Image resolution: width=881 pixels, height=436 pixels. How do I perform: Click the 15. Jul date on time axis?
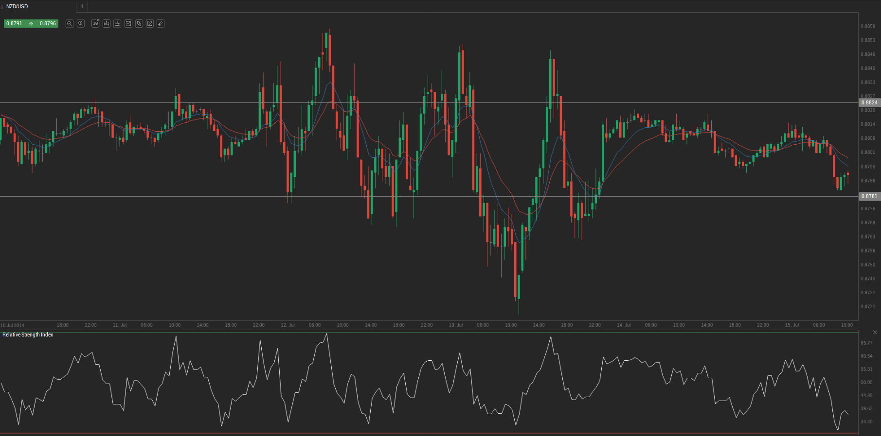click(791, 325)
